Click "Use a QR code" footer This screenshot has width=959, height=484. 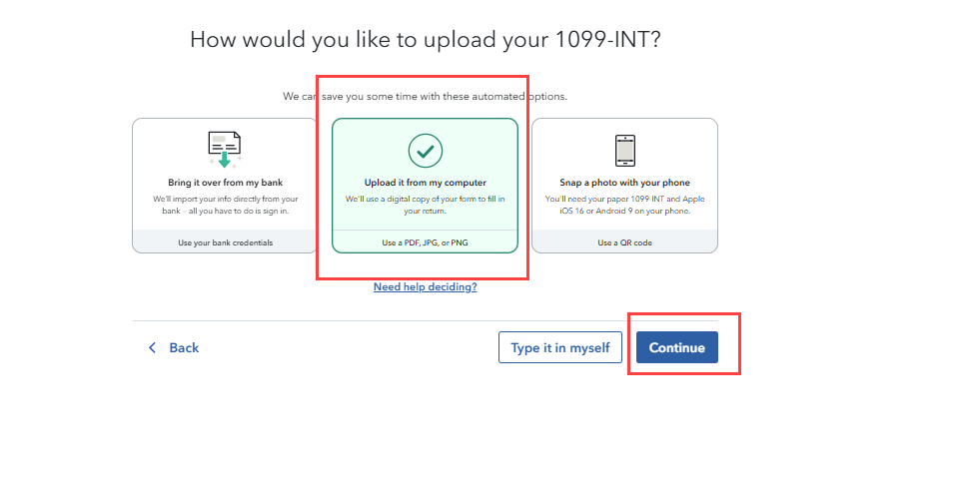point(624,242)
